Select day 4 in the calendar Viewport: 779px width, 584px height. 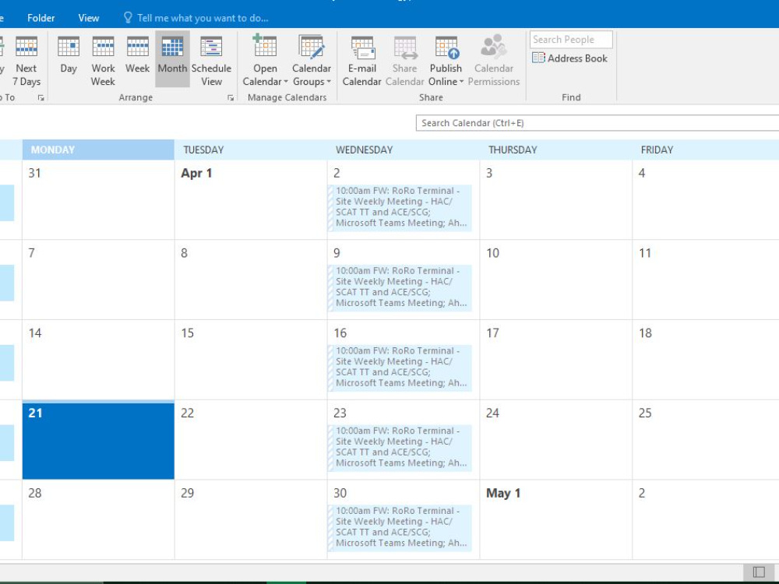(x=706, y=199)
